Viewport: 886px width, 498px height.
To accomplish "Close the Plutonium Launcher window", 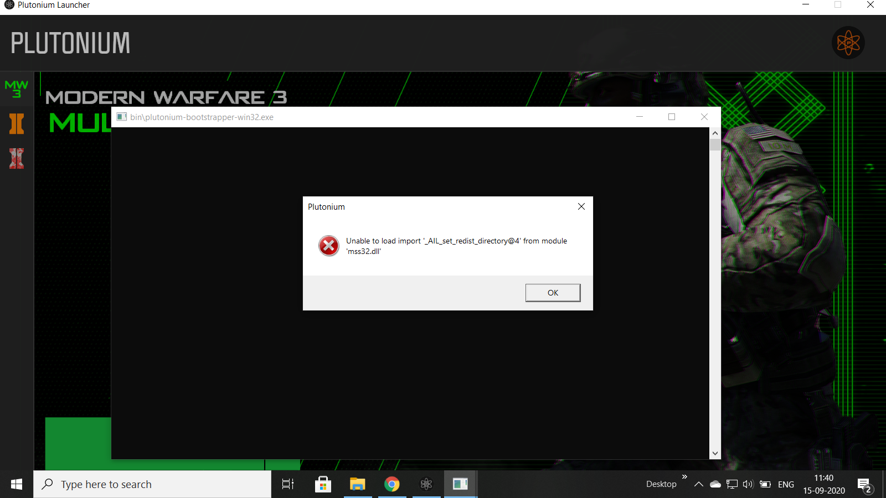I will tap(870, 5).
